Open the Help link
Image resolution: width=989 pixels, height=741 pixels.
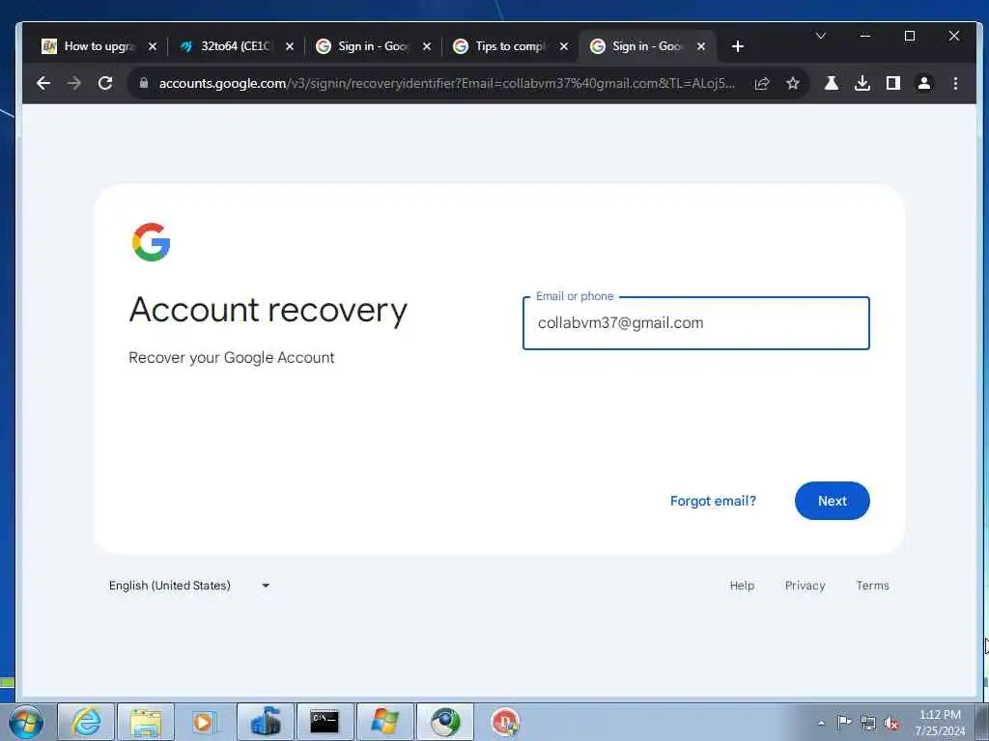click(742, 586)
